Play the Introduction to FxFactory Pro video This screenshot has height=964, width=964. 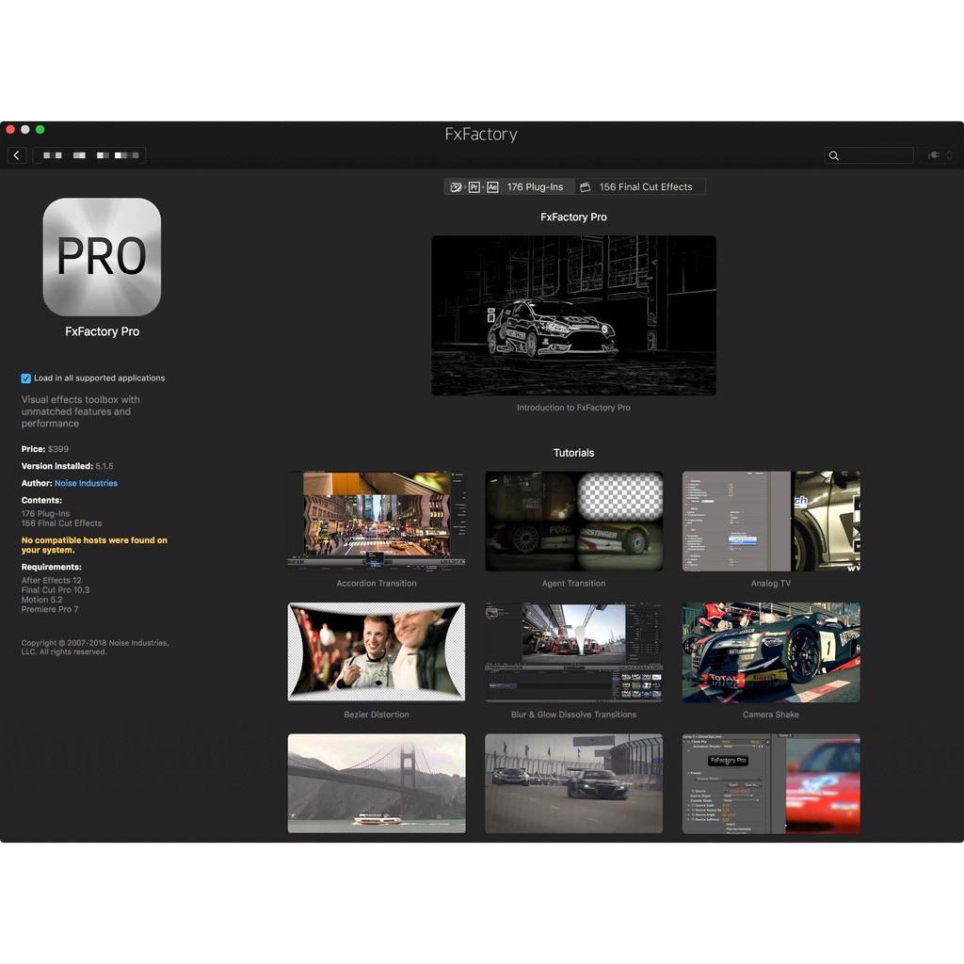pos(573,315)
